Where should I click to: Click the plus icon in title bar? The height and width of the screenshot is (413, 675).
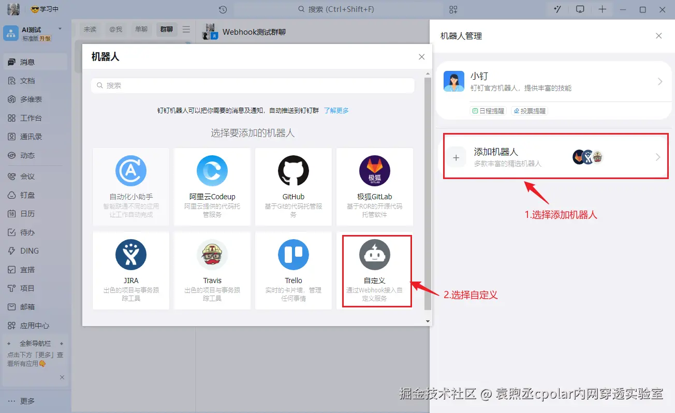coord(603,9)
